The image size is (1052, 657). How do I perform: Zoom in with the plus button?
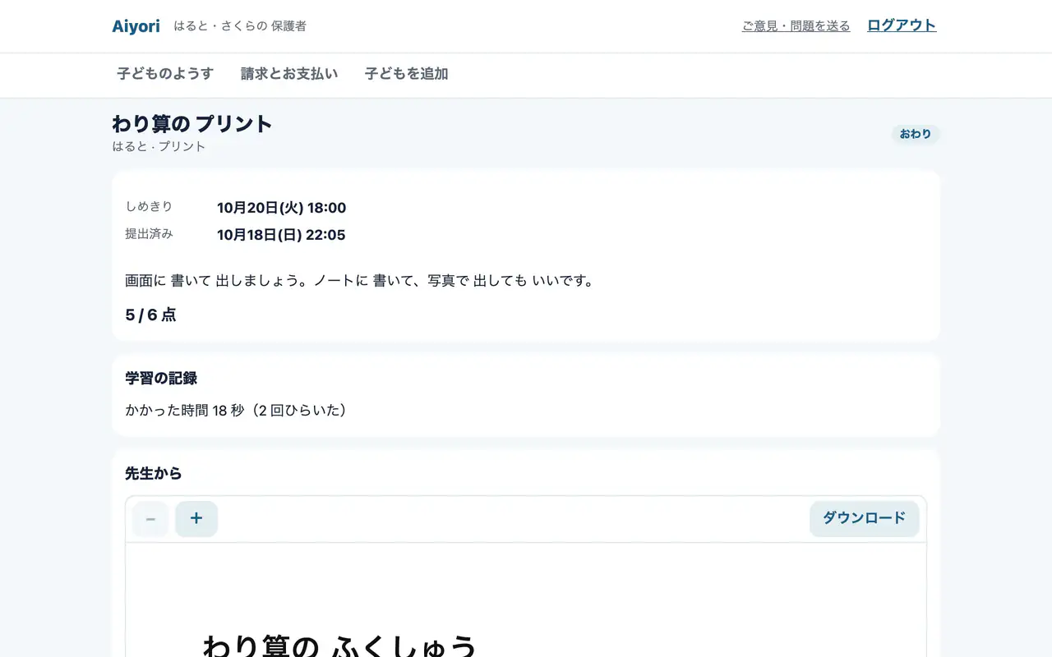(x=196, y=519)
